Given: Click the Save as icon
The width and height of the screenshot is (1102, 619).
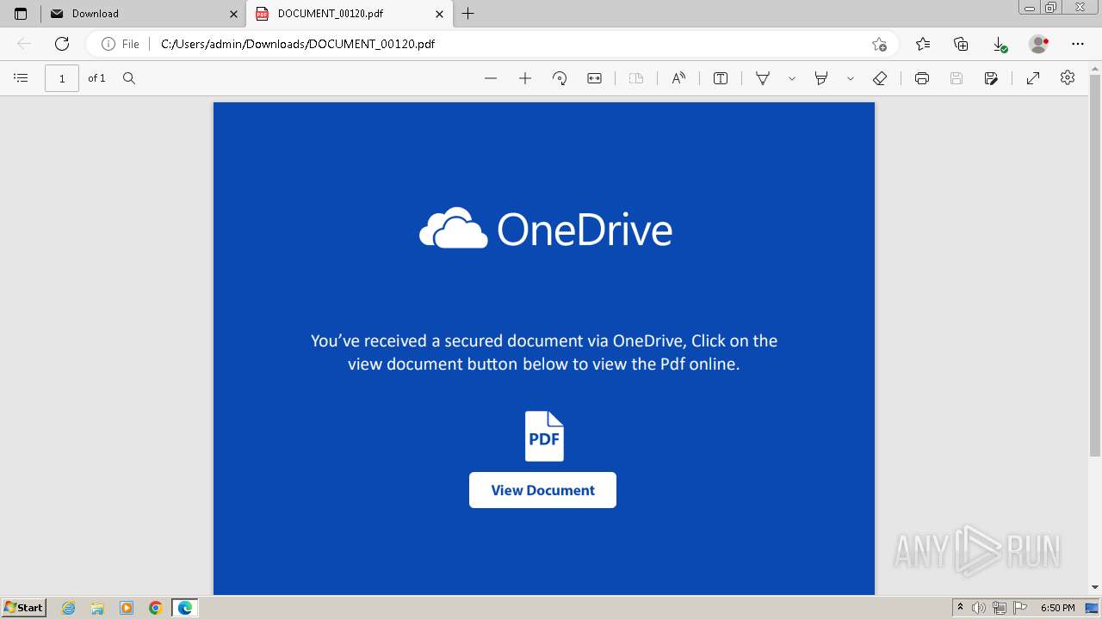Looking at the screenshot, I should (991, 78).
